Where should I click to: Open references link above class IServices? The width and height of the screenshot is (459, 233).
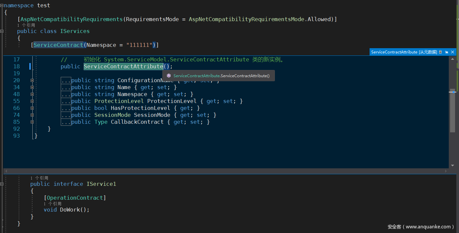pyautogui.click(x=26, y=25)
